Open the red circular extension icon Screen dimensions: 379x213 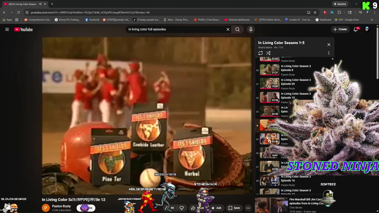[325, 12]
